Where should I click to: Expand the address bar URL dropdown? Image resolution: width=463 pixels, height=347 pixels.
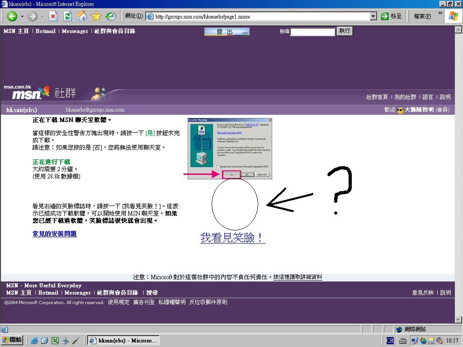click(373, 16)
